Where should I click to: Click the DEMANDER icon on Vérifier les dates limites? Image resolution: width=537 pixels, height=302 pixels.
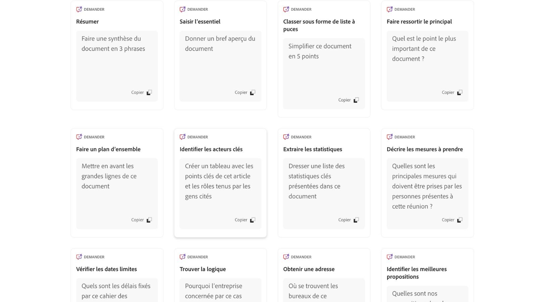79,257
